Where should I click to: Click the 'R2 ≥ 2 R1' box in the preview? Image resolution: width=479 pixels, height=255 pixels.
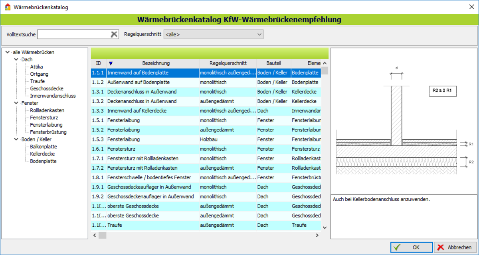(443, 91)
